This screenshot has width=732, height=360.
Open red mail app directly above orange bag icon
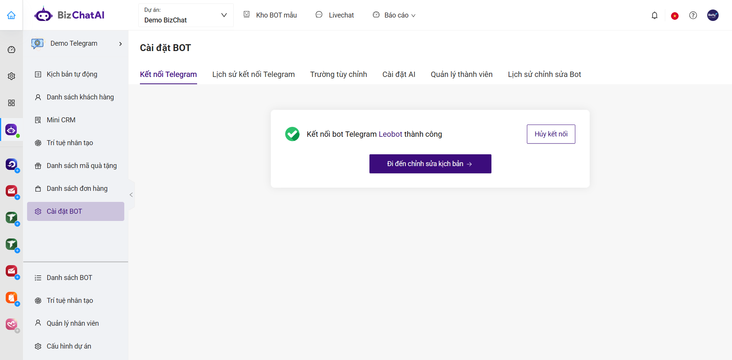11,271
